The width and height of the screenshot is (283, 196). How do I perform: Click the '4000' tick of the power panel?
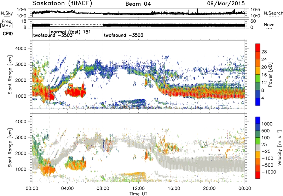click(x=21, y=48)
